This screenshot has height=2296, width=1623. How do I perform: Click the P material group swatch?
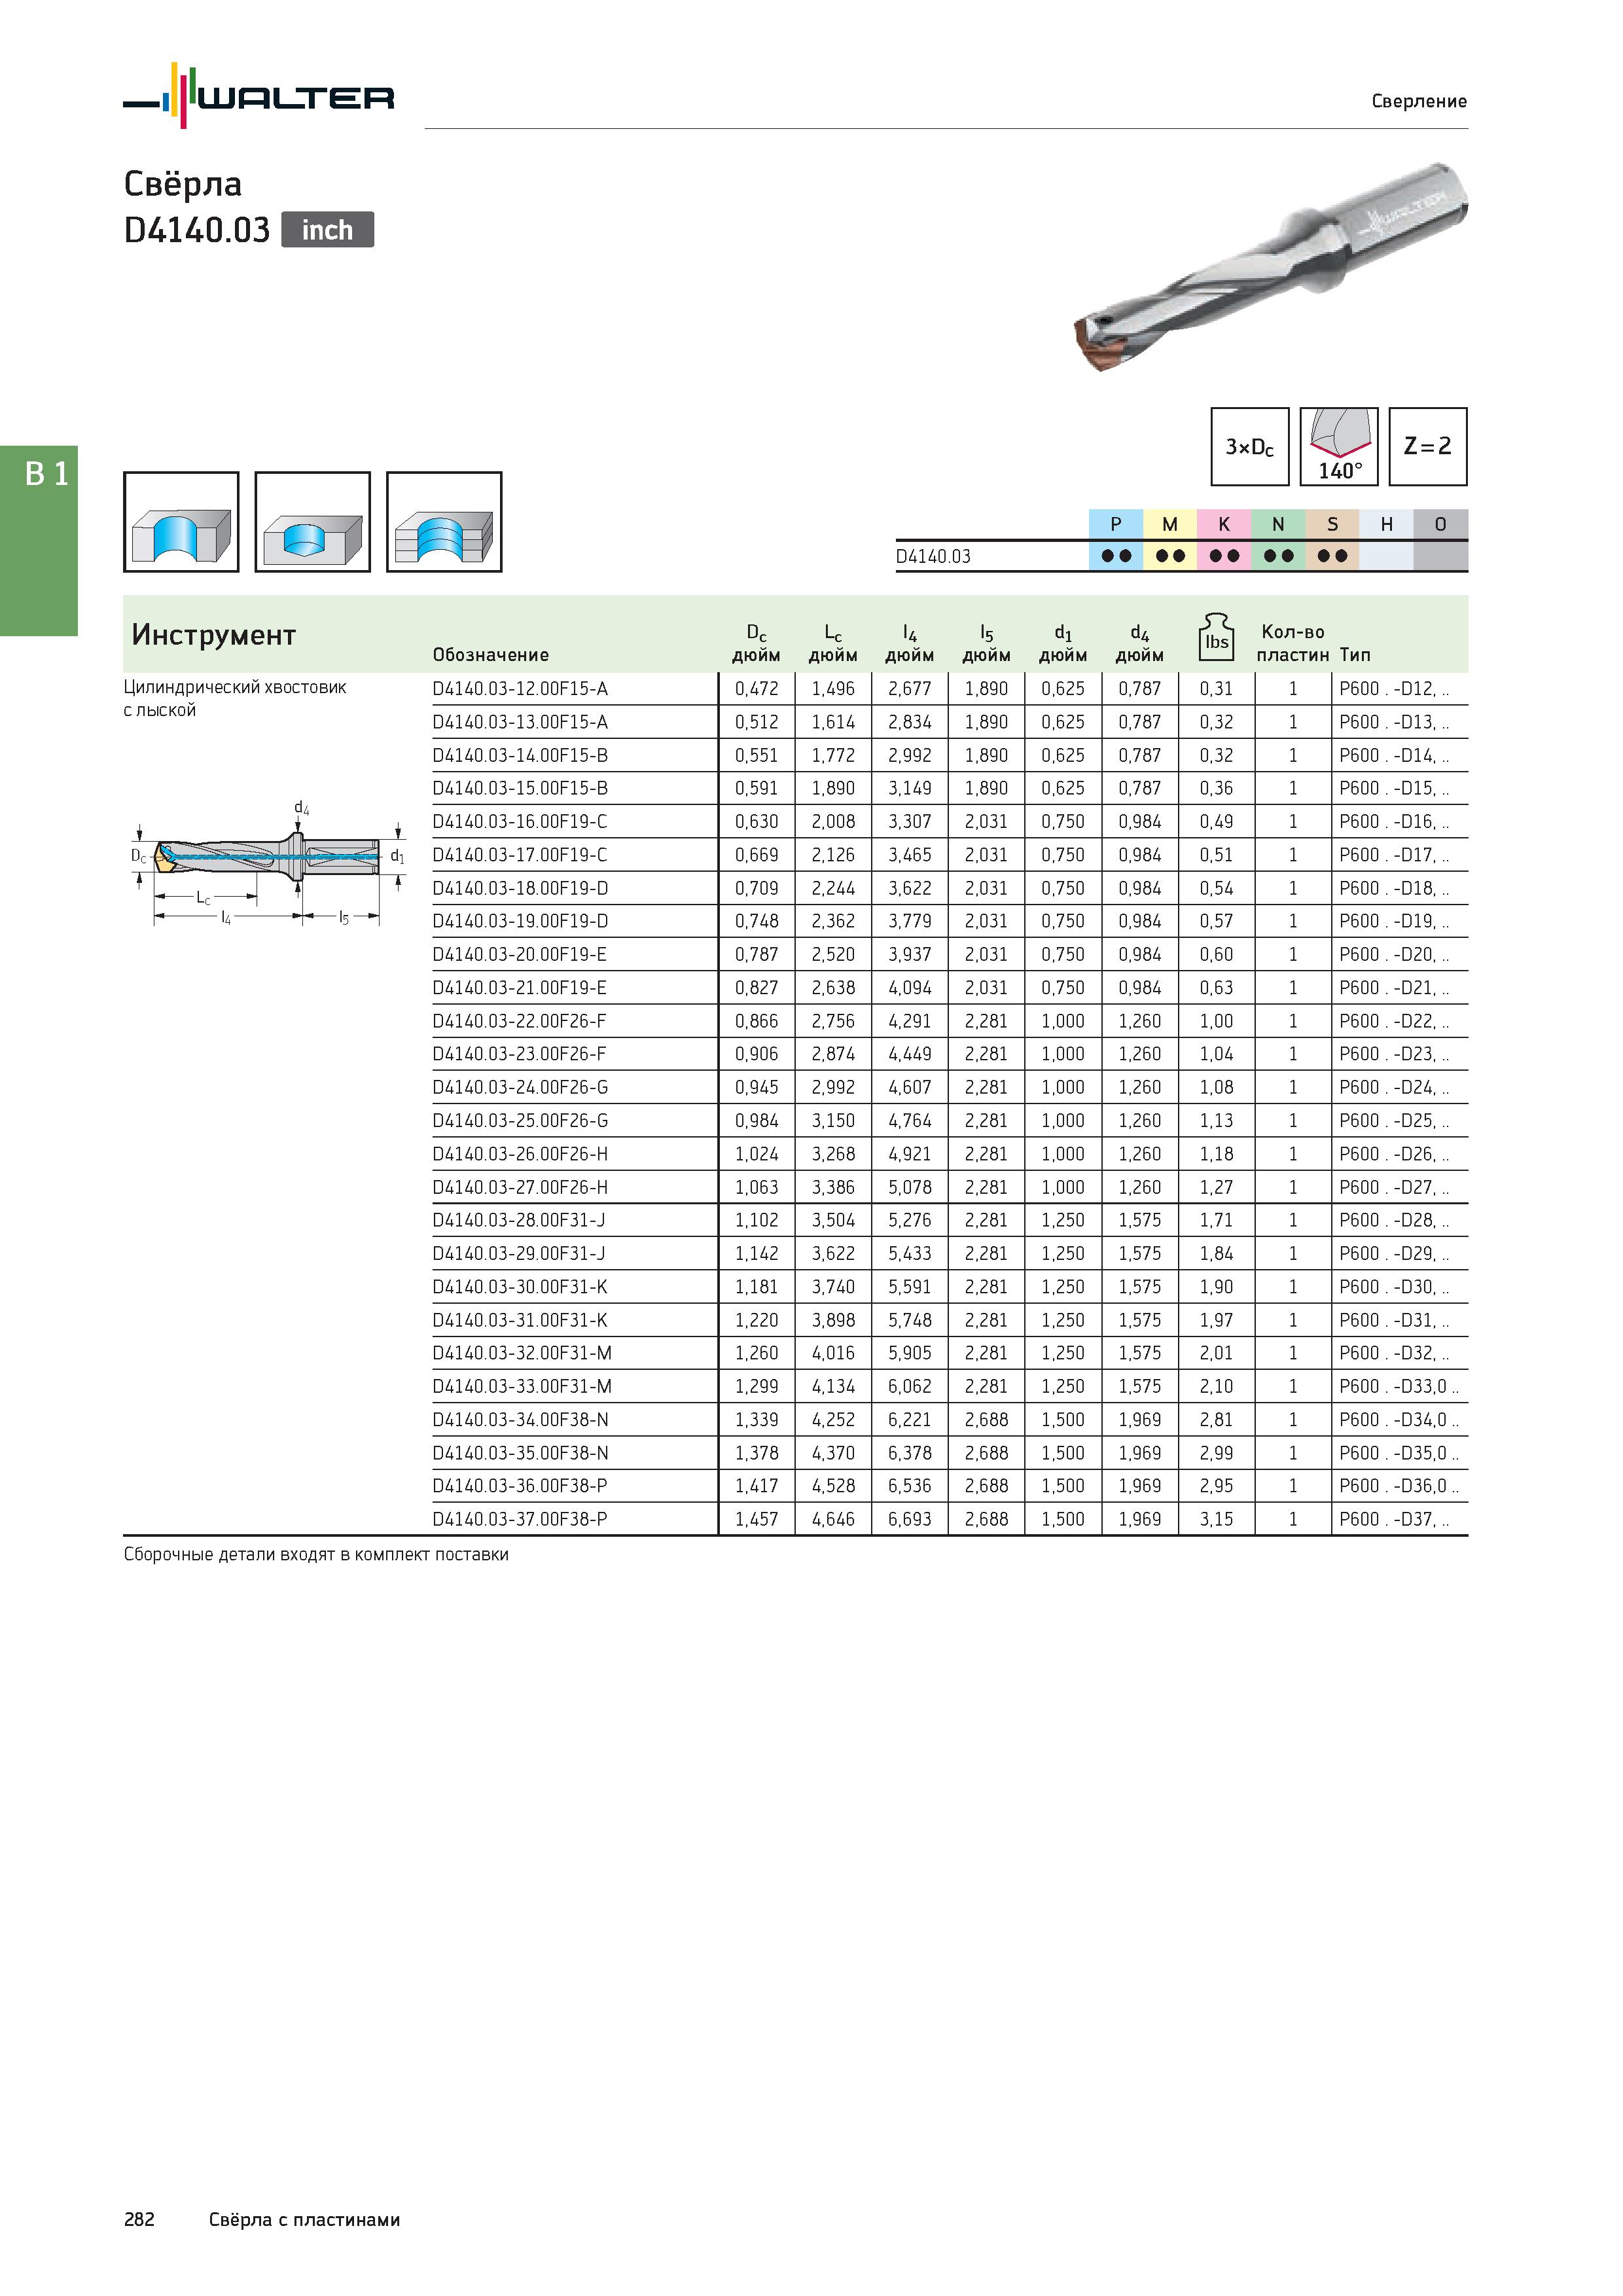tap(1116, 524)
